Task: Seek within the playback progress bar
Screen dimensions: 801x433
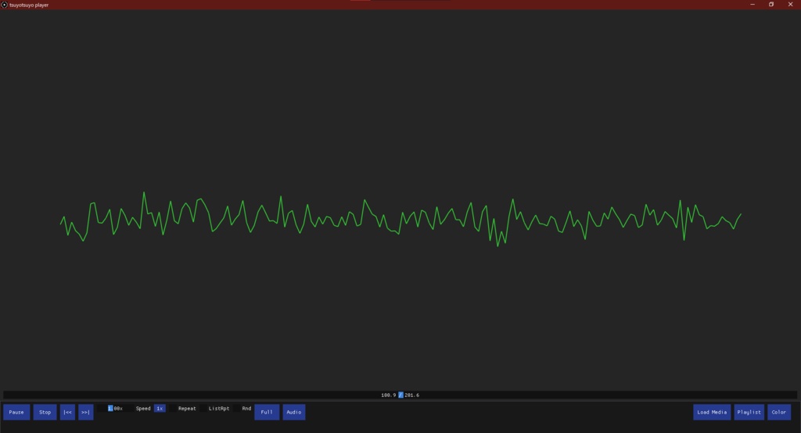Action: [400, 395]
